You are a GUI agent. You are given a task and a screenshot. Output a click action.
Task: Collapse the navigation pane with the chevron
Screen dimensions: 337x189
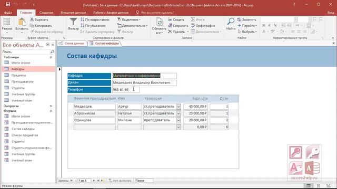pos(53,45)
